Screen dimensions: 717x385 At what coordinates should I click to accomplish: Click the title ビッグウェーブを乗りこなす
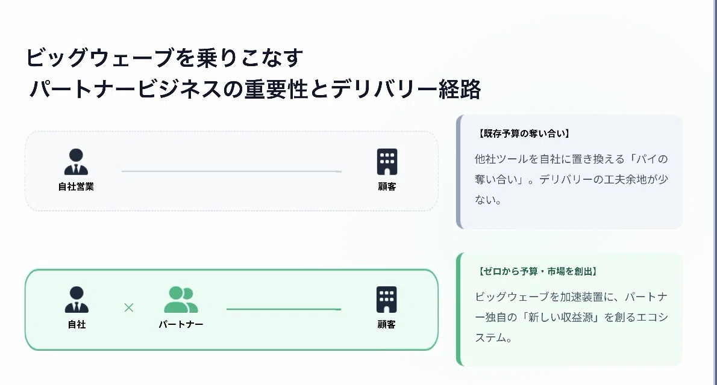(x=164, y=58)
